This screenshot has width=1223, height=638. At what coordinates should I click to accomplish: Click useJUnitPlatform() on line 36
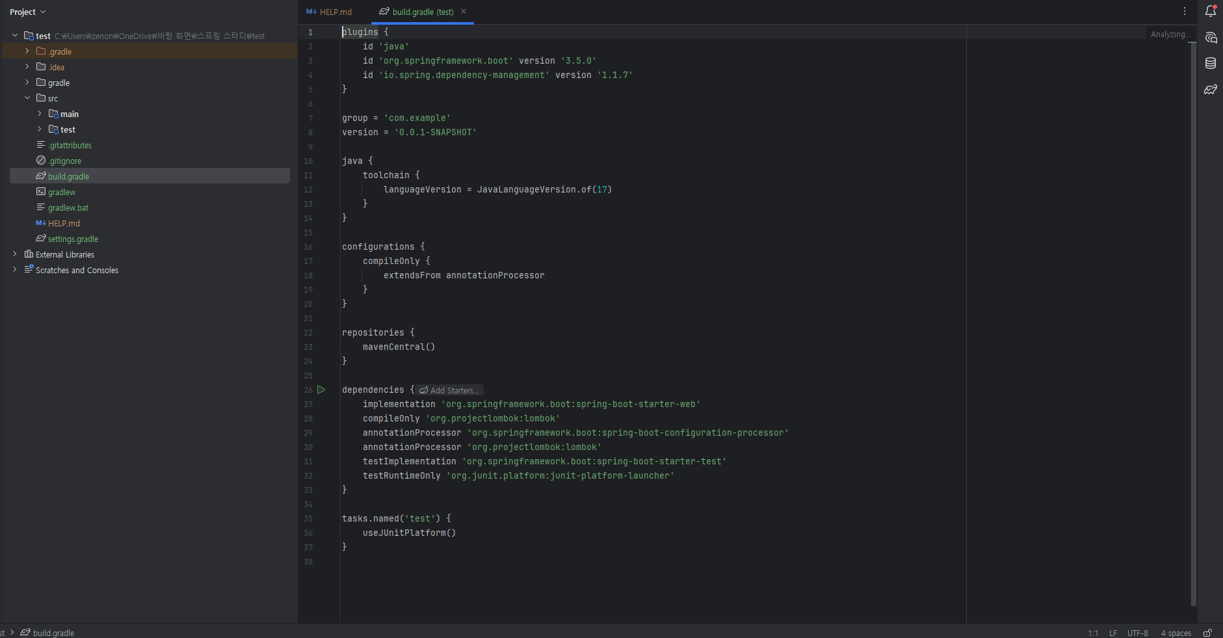click(x=409, y=533)
